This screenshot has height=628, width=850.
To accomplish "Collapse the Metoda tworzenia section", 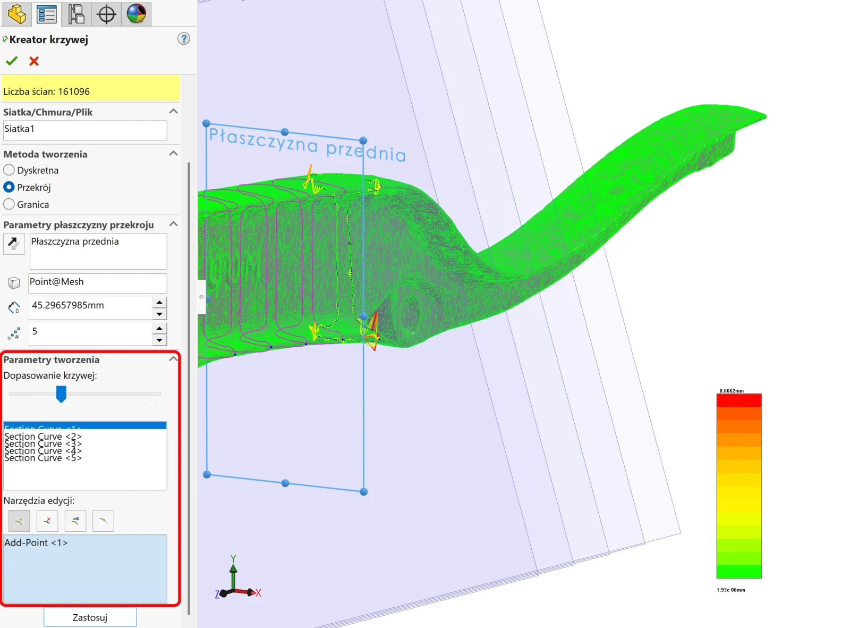I will (173, 154).
